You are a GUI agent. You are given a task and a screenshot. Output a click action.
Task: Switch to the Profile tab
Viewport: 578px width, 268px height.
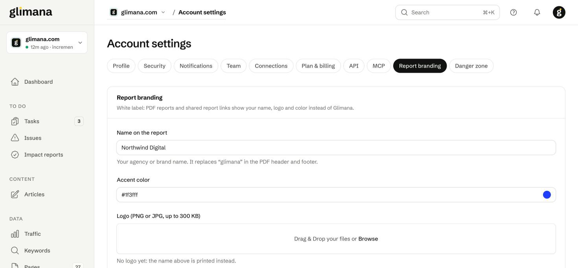coord(121,66)
